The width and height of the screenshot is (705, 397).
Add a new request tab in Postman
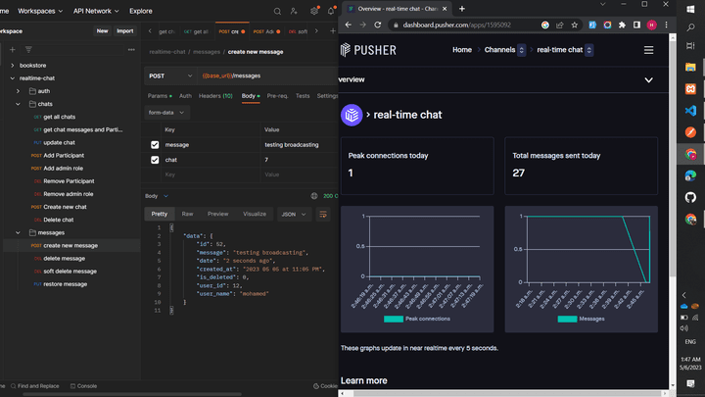coord(333,31)
